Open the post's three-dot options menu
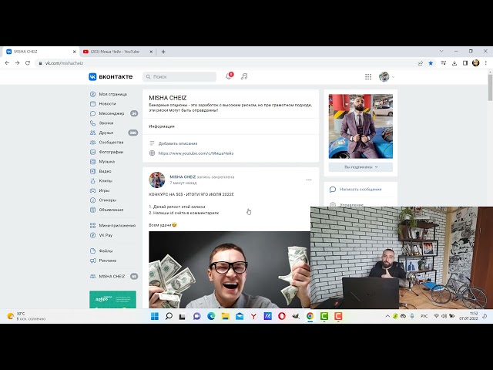Viewport: 493px width, 370px height. pos(309,180)
